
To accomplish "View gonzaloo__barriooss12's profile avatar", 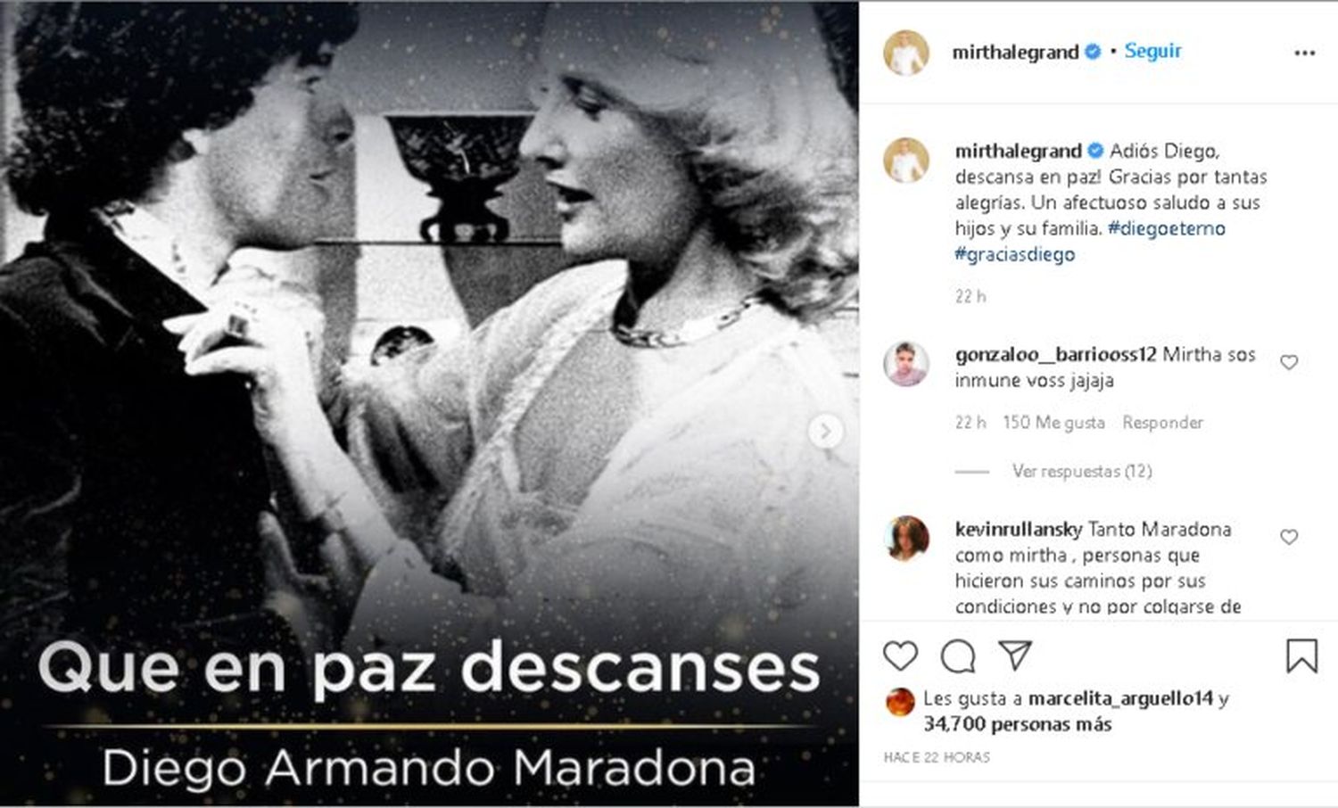I will click(x=906, y=363).
